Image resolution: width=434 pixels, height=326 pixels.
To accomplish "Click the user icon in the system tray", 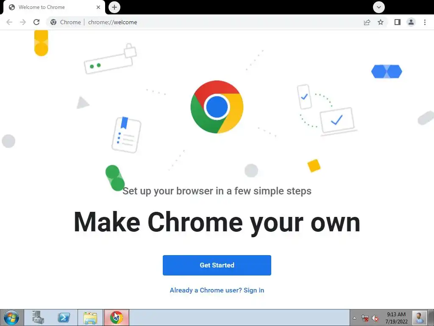I will coord(419,318).
